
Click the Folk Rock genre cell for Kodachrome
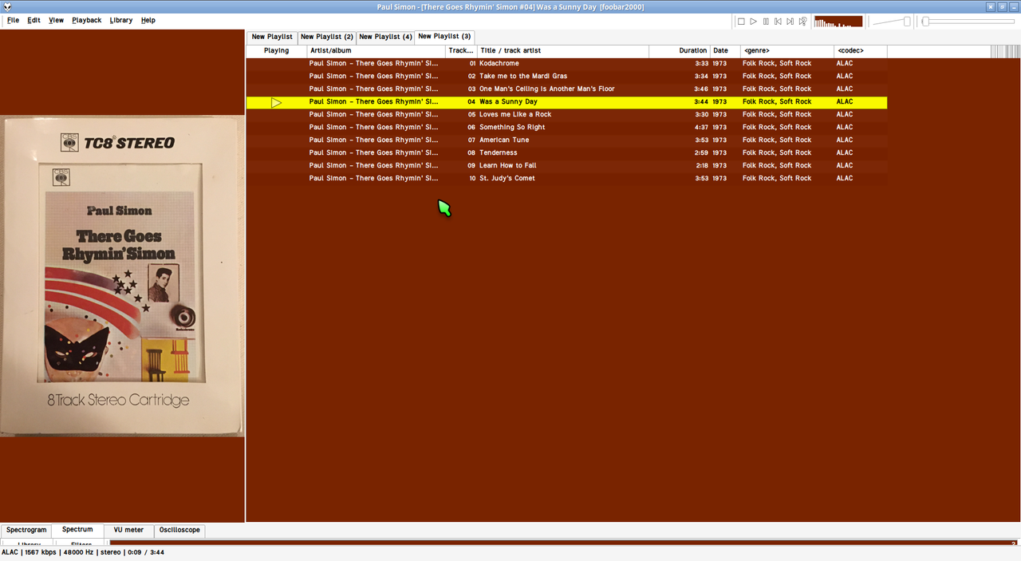(777, 64)
